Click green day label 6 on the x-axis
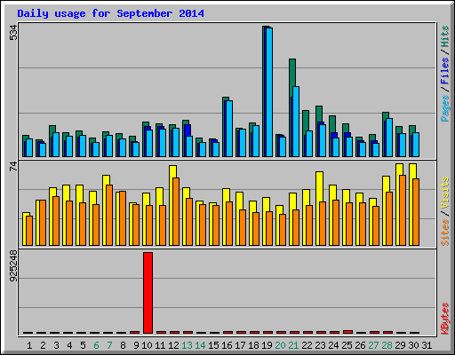This screenshot has width=455, height=355. point(96,345)
